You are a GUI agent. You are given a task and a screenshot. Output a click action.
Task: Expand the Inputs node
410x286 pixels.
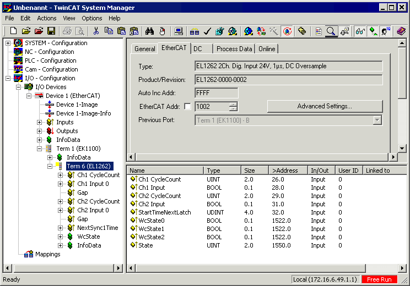[40, 123]
